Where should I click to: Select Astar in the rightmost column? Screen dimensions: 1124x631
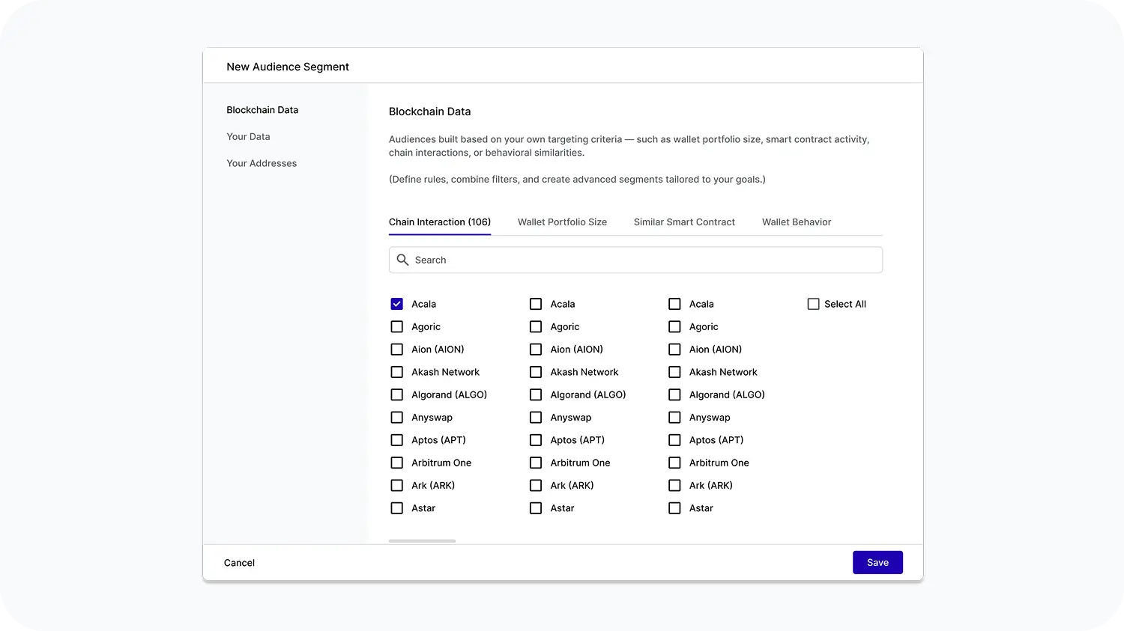click(674, 508)
